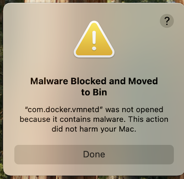Click the "did not harm your Mac." line
This screenshot has height=179, width=184.
click(x=94, y=129)
